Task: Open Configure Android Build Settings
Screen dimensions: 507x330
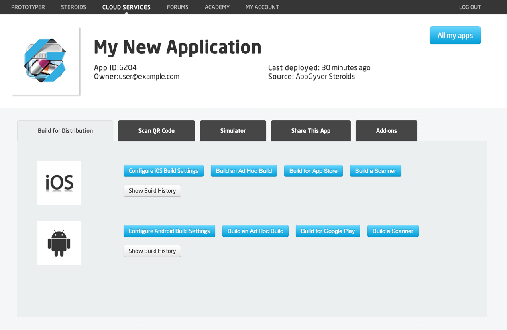Action: click(169, 231)
